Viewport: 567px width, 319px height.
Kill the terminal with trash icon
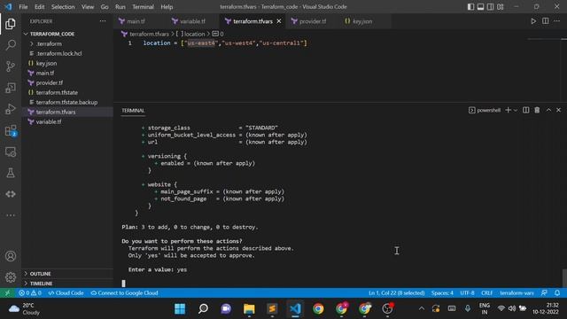tap(537, 110)
